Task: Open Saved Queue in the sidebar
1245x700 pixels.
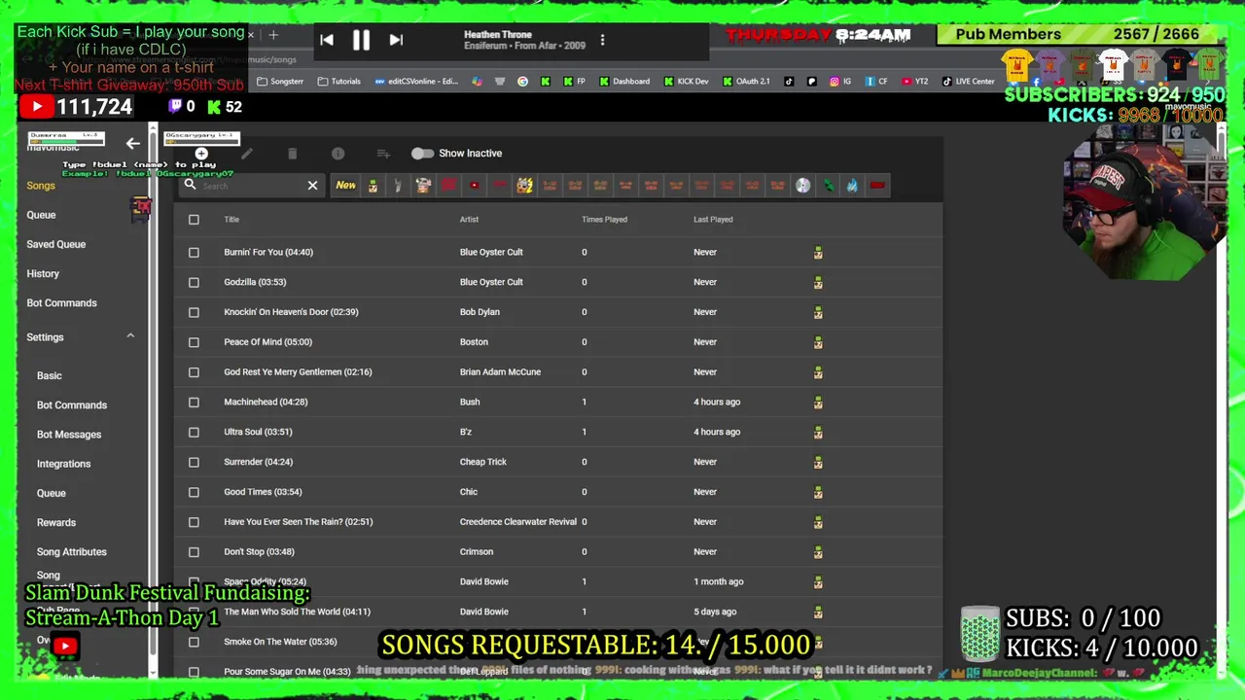Action: (56, 245)
